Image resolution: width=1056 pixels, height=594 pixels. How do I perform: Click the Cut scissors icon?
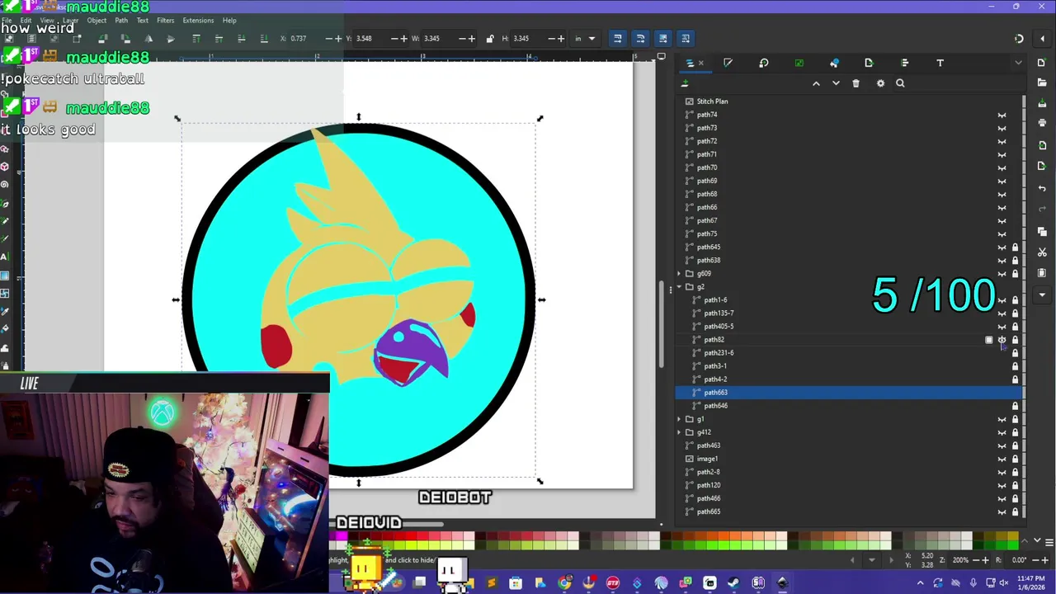pyautogui.click(x=1042, y=252)
